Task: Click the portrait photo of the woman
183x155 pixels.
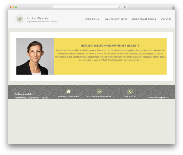Action: pyautogui.click(x=35, y=56)
